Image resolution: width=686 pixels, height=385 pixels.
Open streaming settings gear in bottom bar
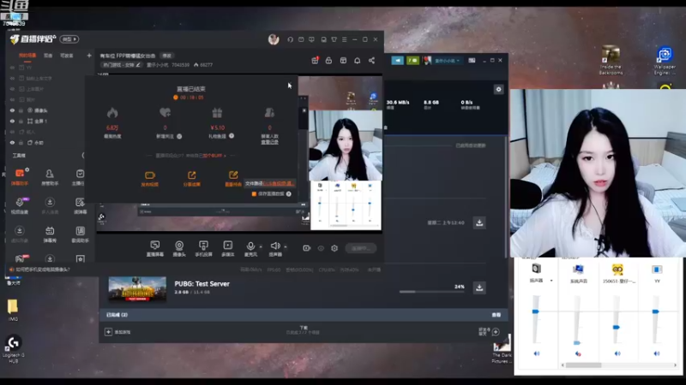click(334, 248)
